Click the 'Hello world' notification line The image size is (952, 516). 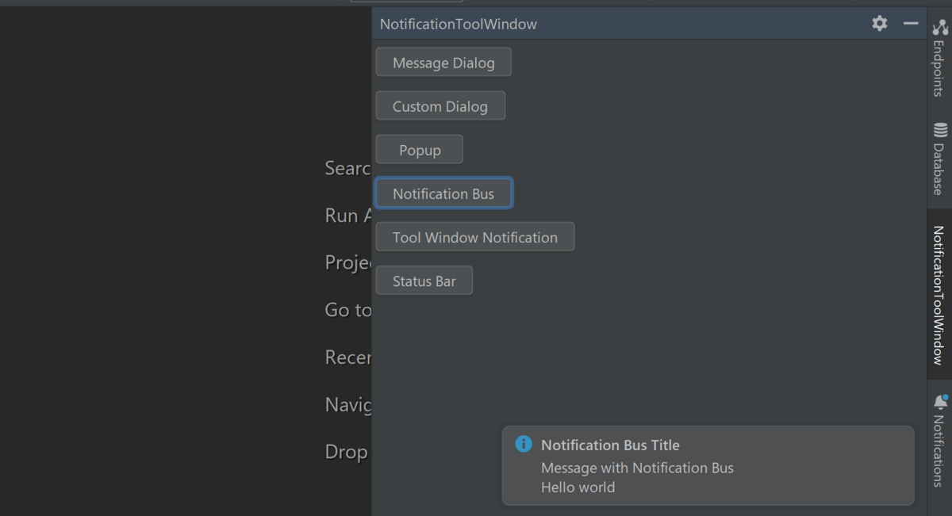click(x=578, y=487)
